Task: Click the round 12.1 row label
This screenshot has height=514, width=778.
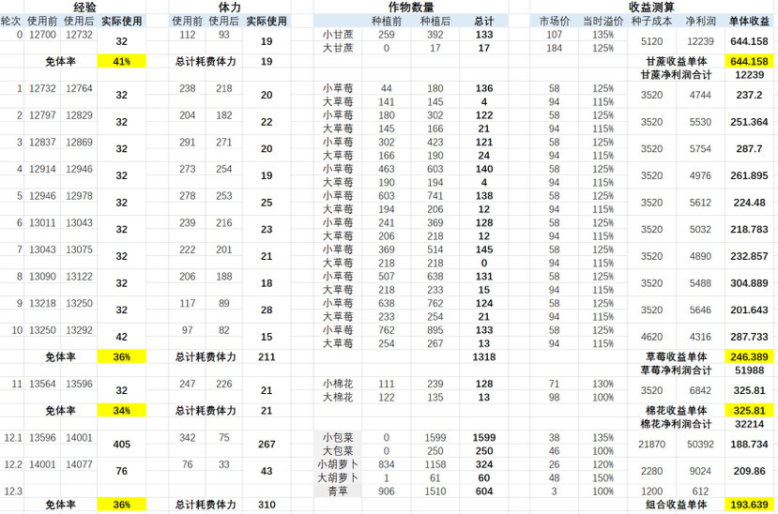Action: 13,438
